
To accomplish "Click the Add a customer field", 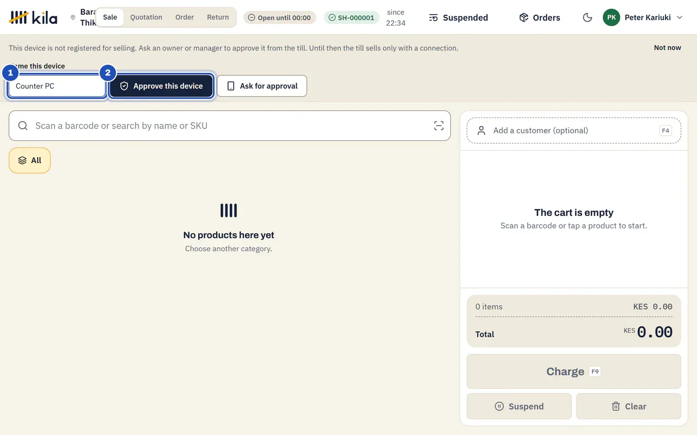I will 574,130.
